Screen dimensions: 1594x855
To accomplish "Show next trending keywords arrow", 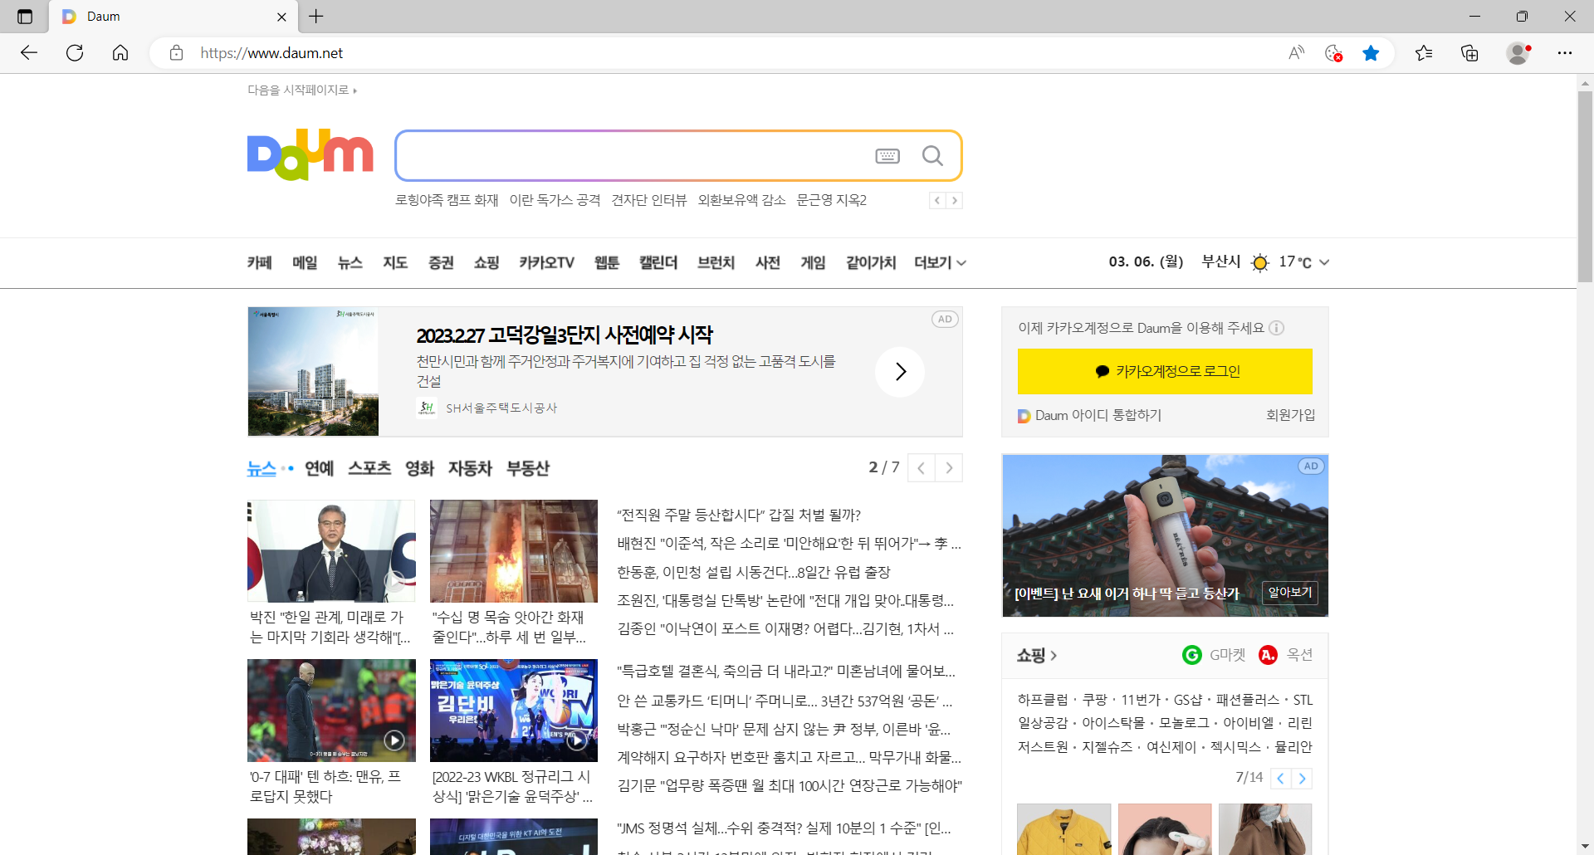I will tap(954, 200).
